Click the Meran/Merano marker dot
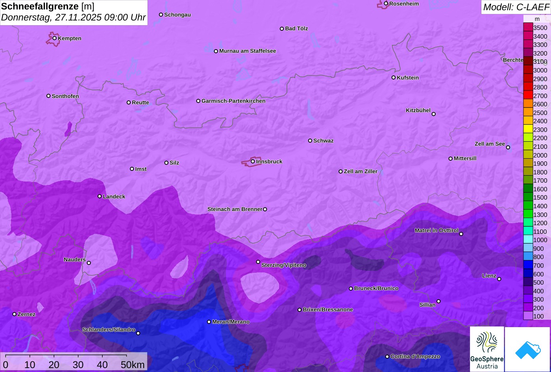This screenshot has height=372, width=551. tap(209, 322)
